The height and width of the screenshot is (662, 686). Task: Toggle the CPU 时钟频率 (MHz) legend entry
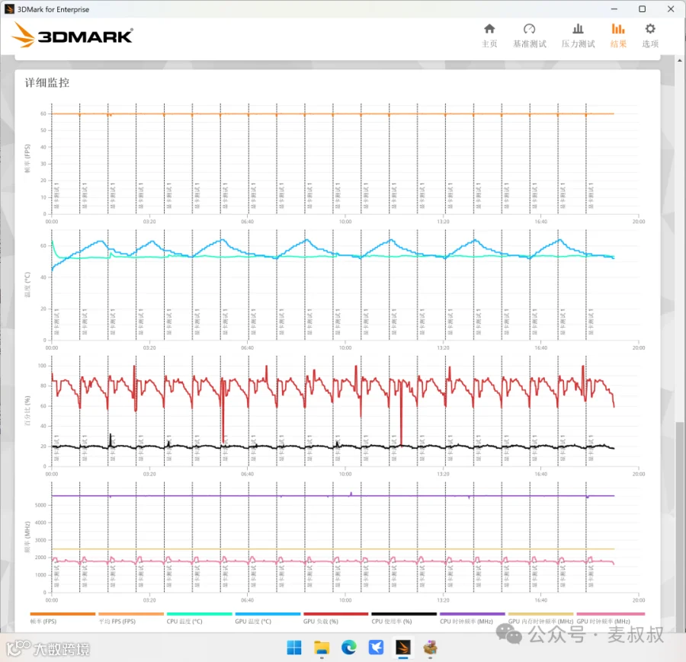click(x=472, y=619)
